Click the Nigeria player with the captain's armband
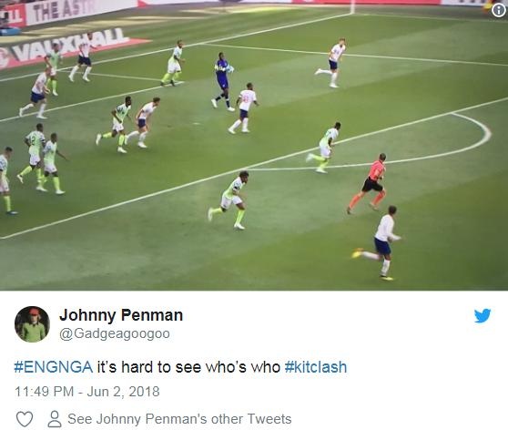This screenshot has width=508, height=430. click(230, 200)
